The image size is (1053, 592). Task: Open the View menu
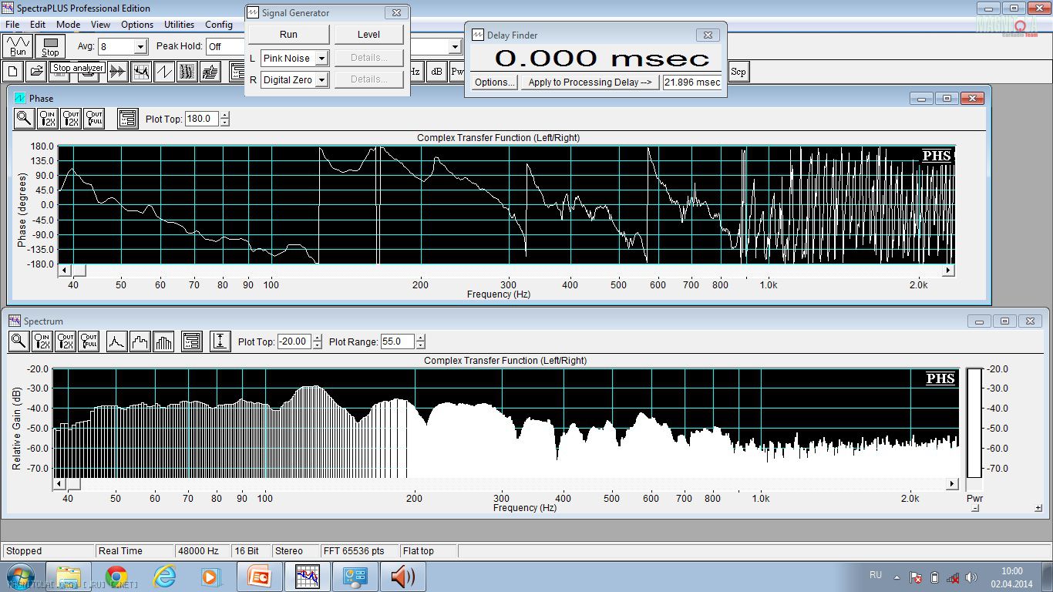coord(100,25)
